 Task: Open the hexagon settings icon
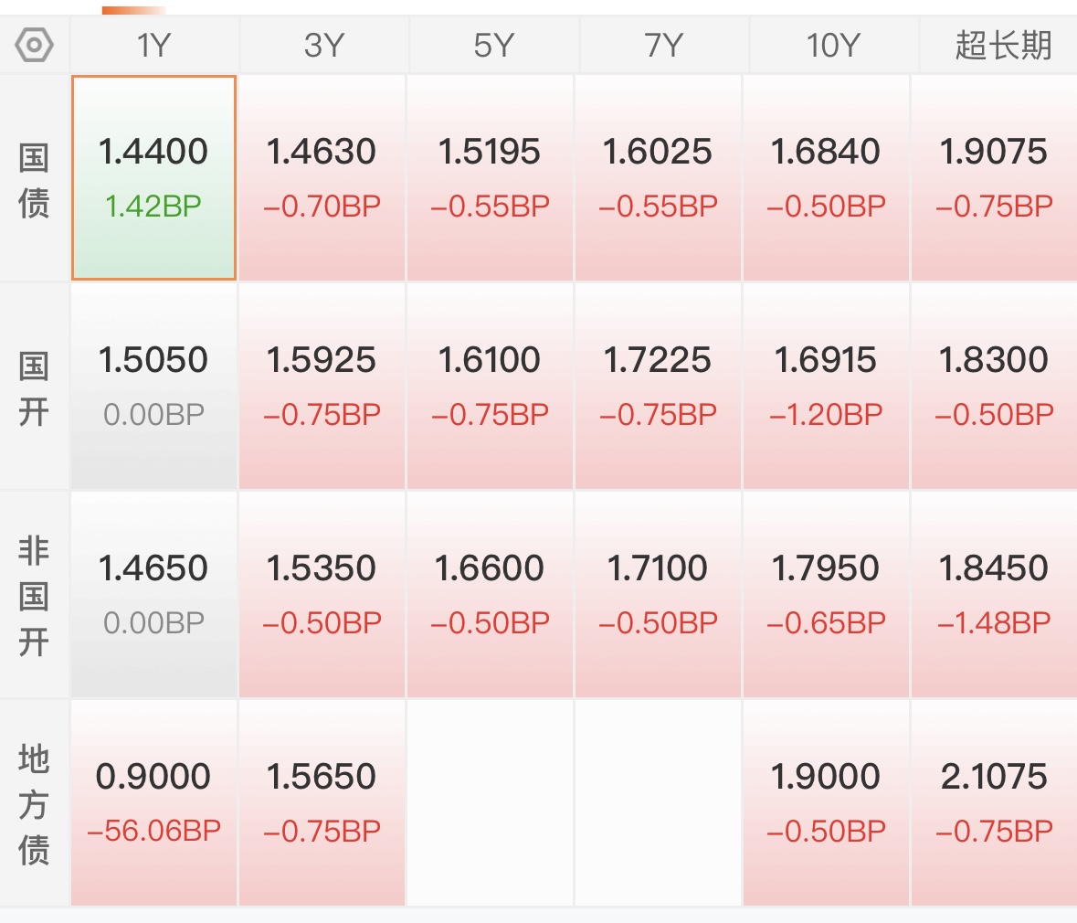coord(34,46)
